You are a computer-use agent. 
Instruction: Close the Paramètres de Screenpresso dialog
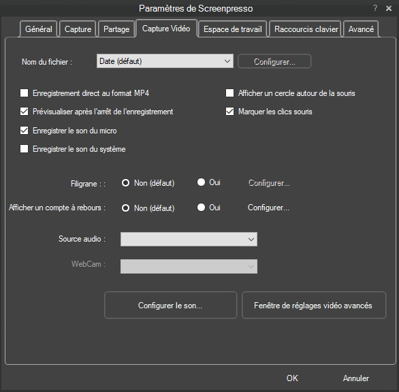tap(389, 8)
